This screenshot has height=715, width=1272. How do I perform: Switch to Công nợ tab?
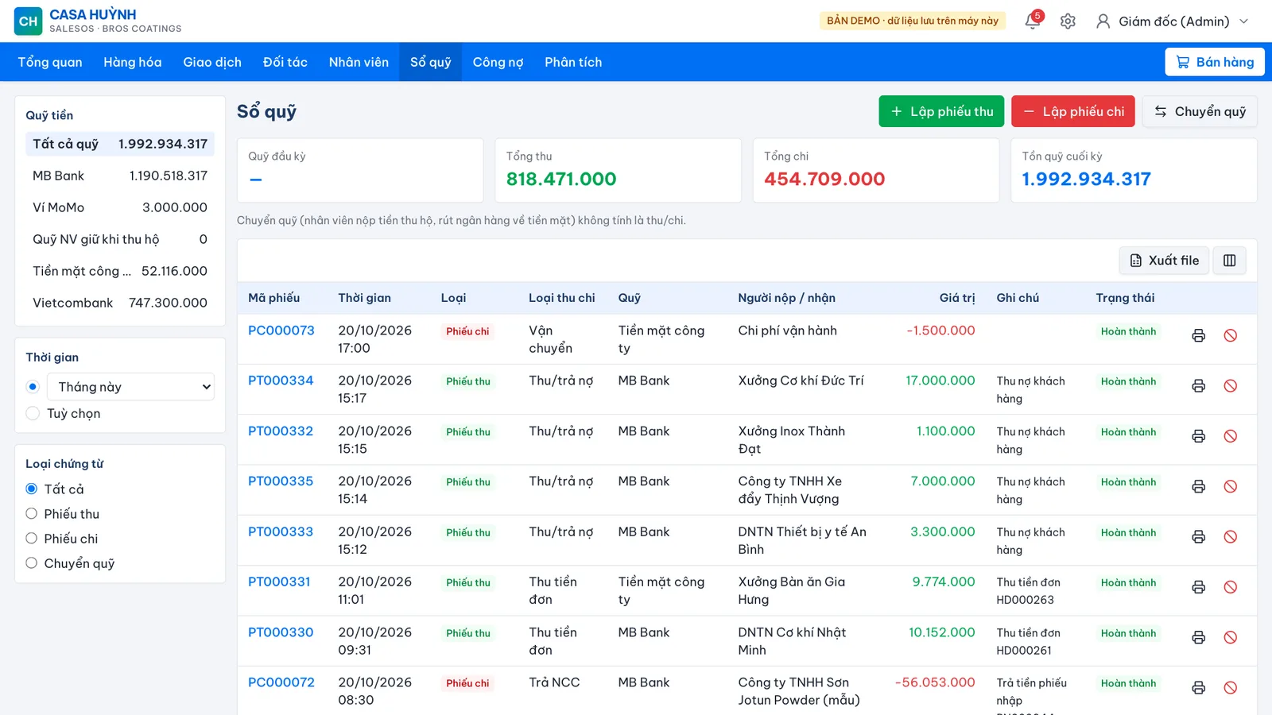point(498,62)
